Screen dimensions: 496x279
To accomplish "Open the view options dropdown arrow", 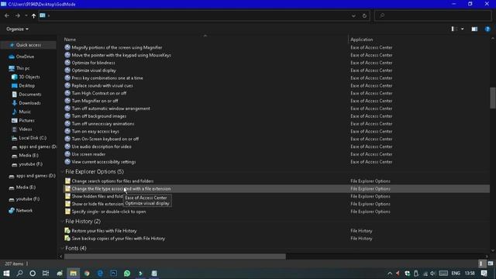I will 463,29.
